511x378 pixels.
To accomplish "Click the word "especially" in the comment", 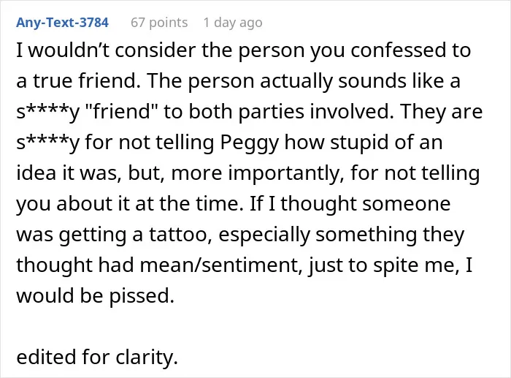I will point(264,235).
